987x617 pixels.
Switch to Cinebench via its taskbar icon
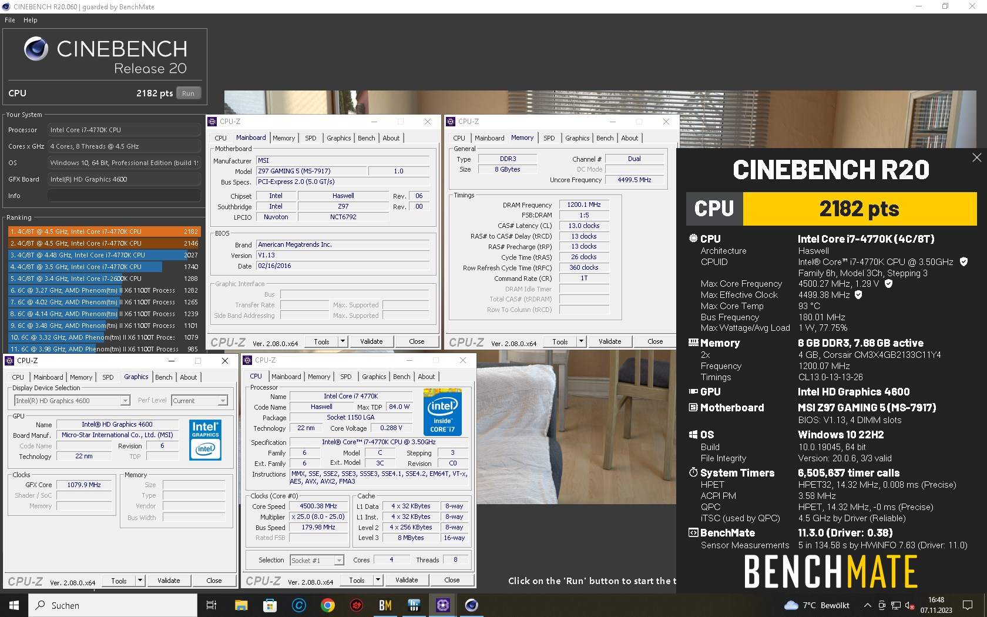tap(472, 605)
